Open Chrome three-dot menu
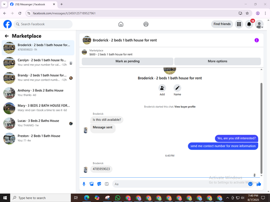The height and width of the screenshot is (202, 270). click(x=265, y=13)
